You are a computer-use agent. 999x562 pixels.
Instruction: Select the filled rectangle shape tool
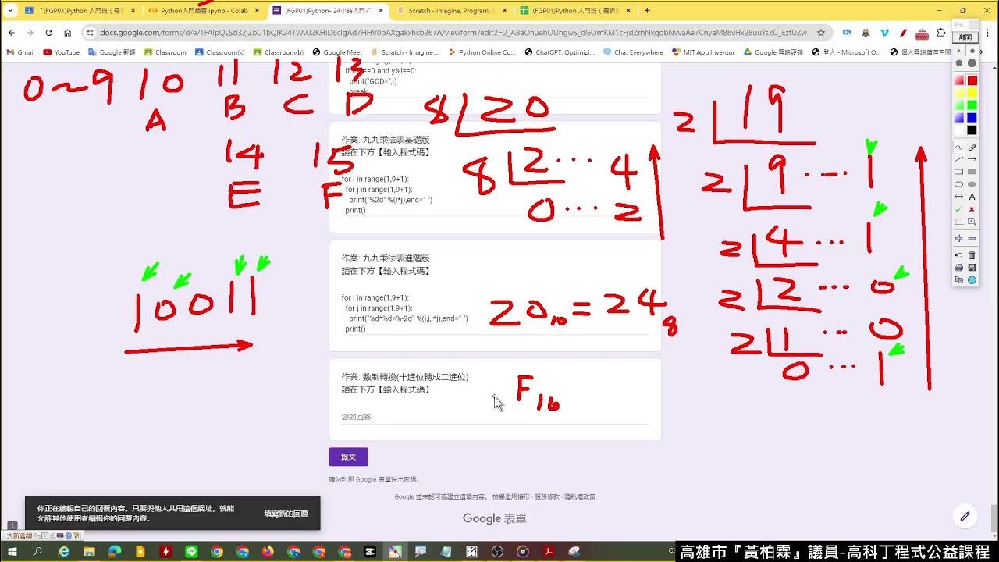coord(972,172)
